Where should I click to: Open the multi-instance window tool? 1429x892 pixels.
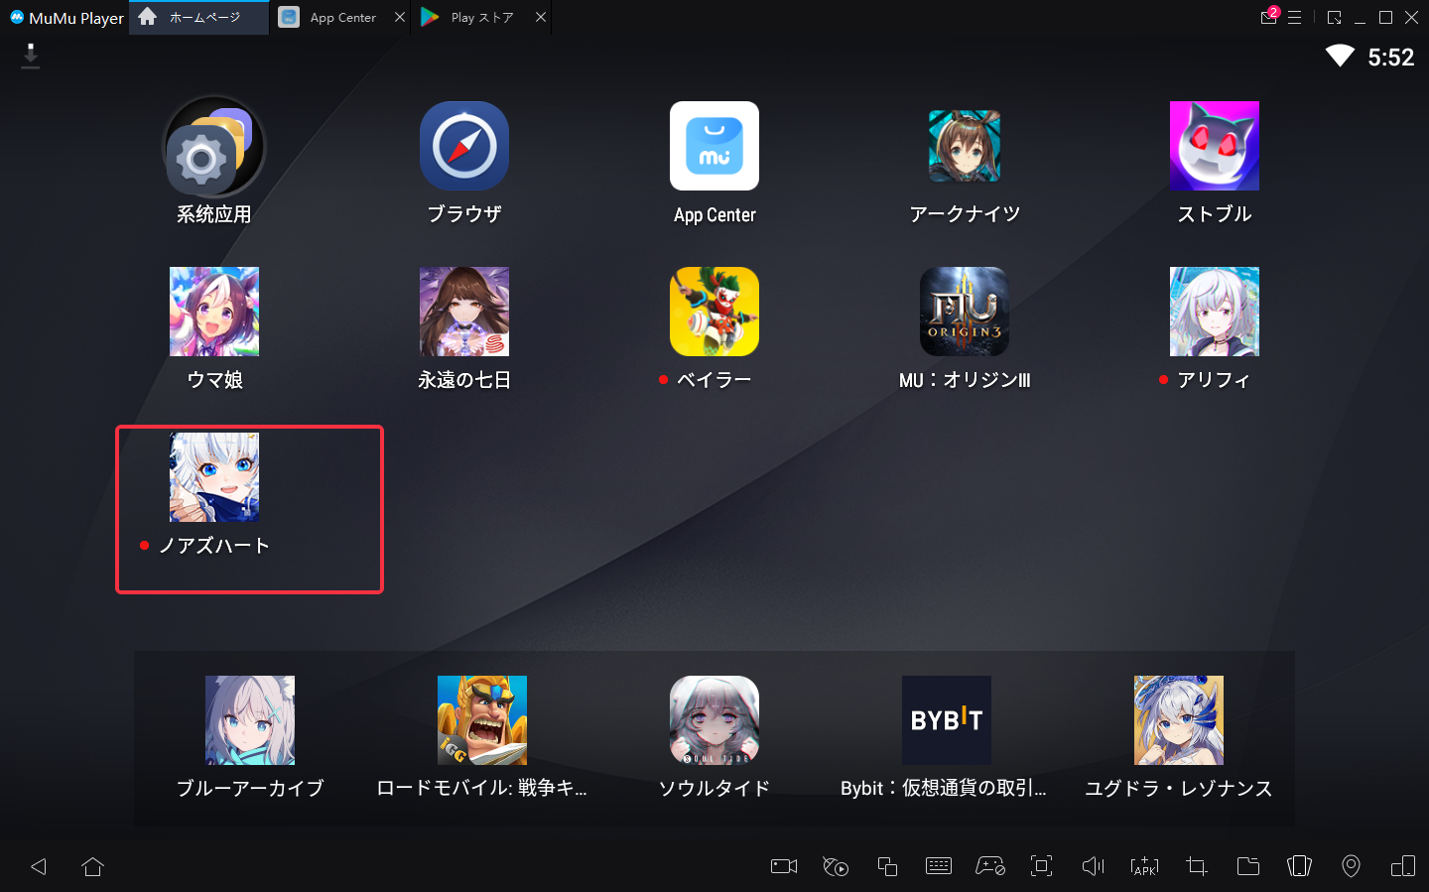[x=887, y=866]
